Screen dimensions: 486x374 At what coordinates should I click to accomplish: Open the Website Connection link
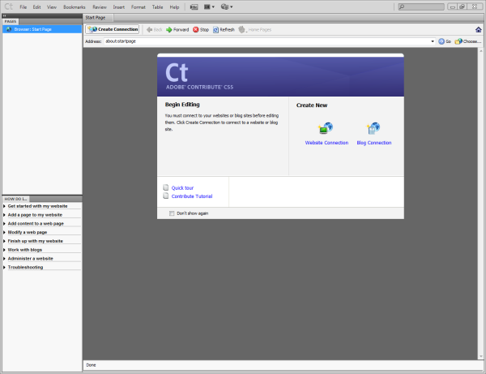click(326, 143)
